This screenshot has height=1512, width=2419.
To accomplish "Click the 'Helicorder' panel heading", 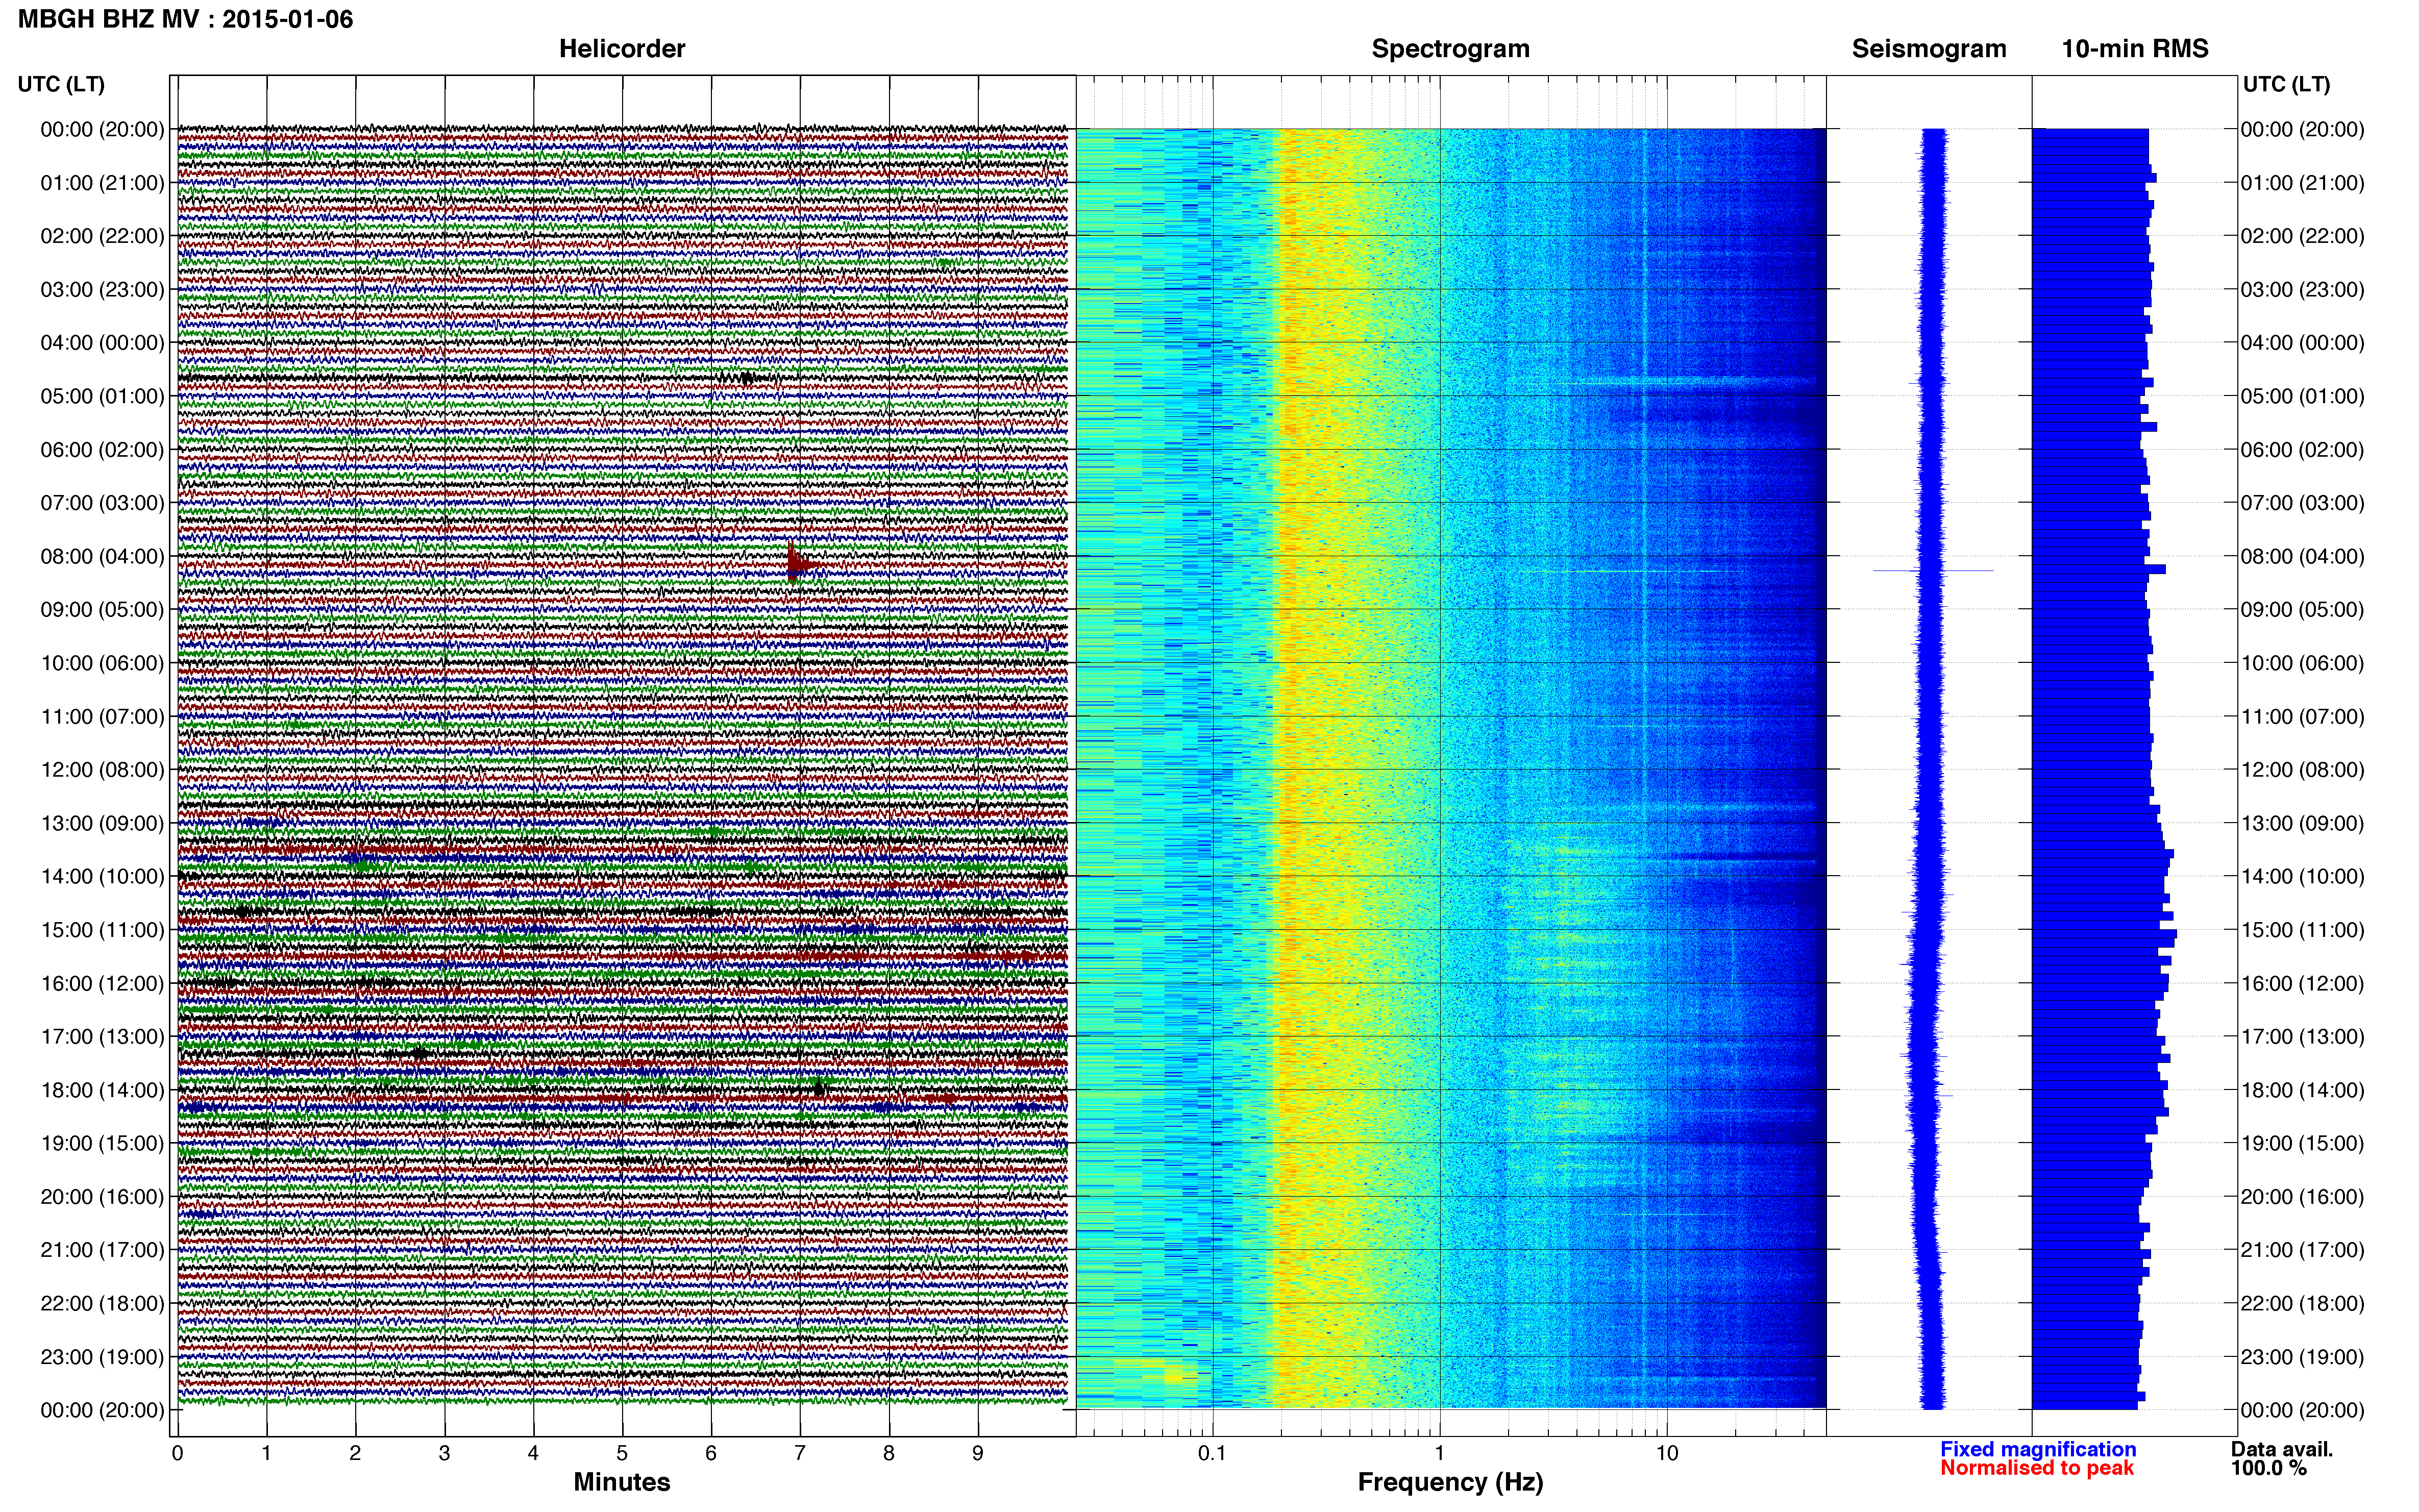I will [622, 48].
